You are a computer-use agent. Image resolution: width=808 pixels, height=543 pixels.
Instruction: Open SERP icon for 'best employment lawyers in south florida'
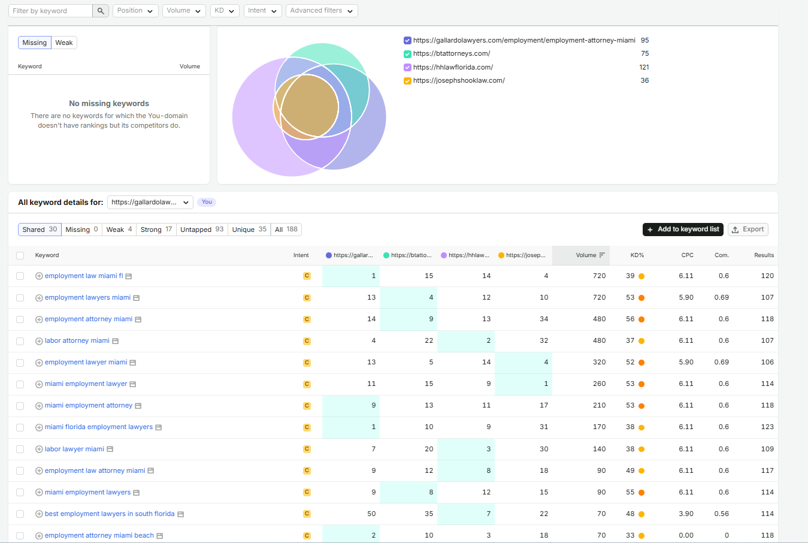pos(180,514)
